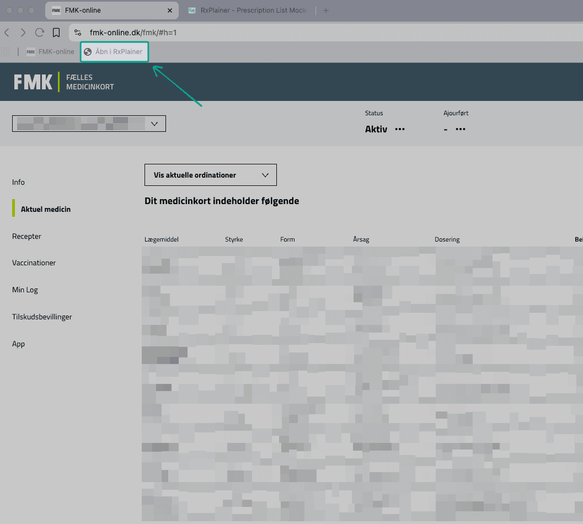The width and height of the screenshot is (583, 524).
Task: Click the browser forward navigation arrow
Action: (23, 33)
